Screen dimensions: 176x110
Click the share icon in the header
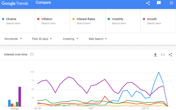pos(148,3)
